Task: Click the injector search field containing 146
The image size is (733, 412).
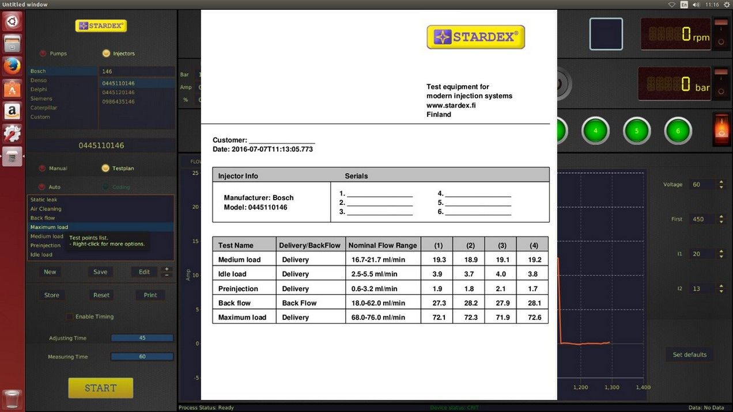Action: (137, 71)
